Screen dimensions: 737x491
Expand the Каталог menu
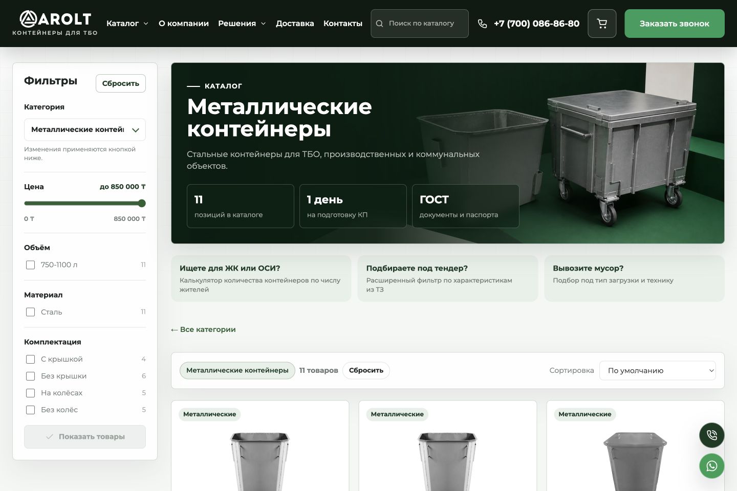pyautogui.click(x=127, y=24)
